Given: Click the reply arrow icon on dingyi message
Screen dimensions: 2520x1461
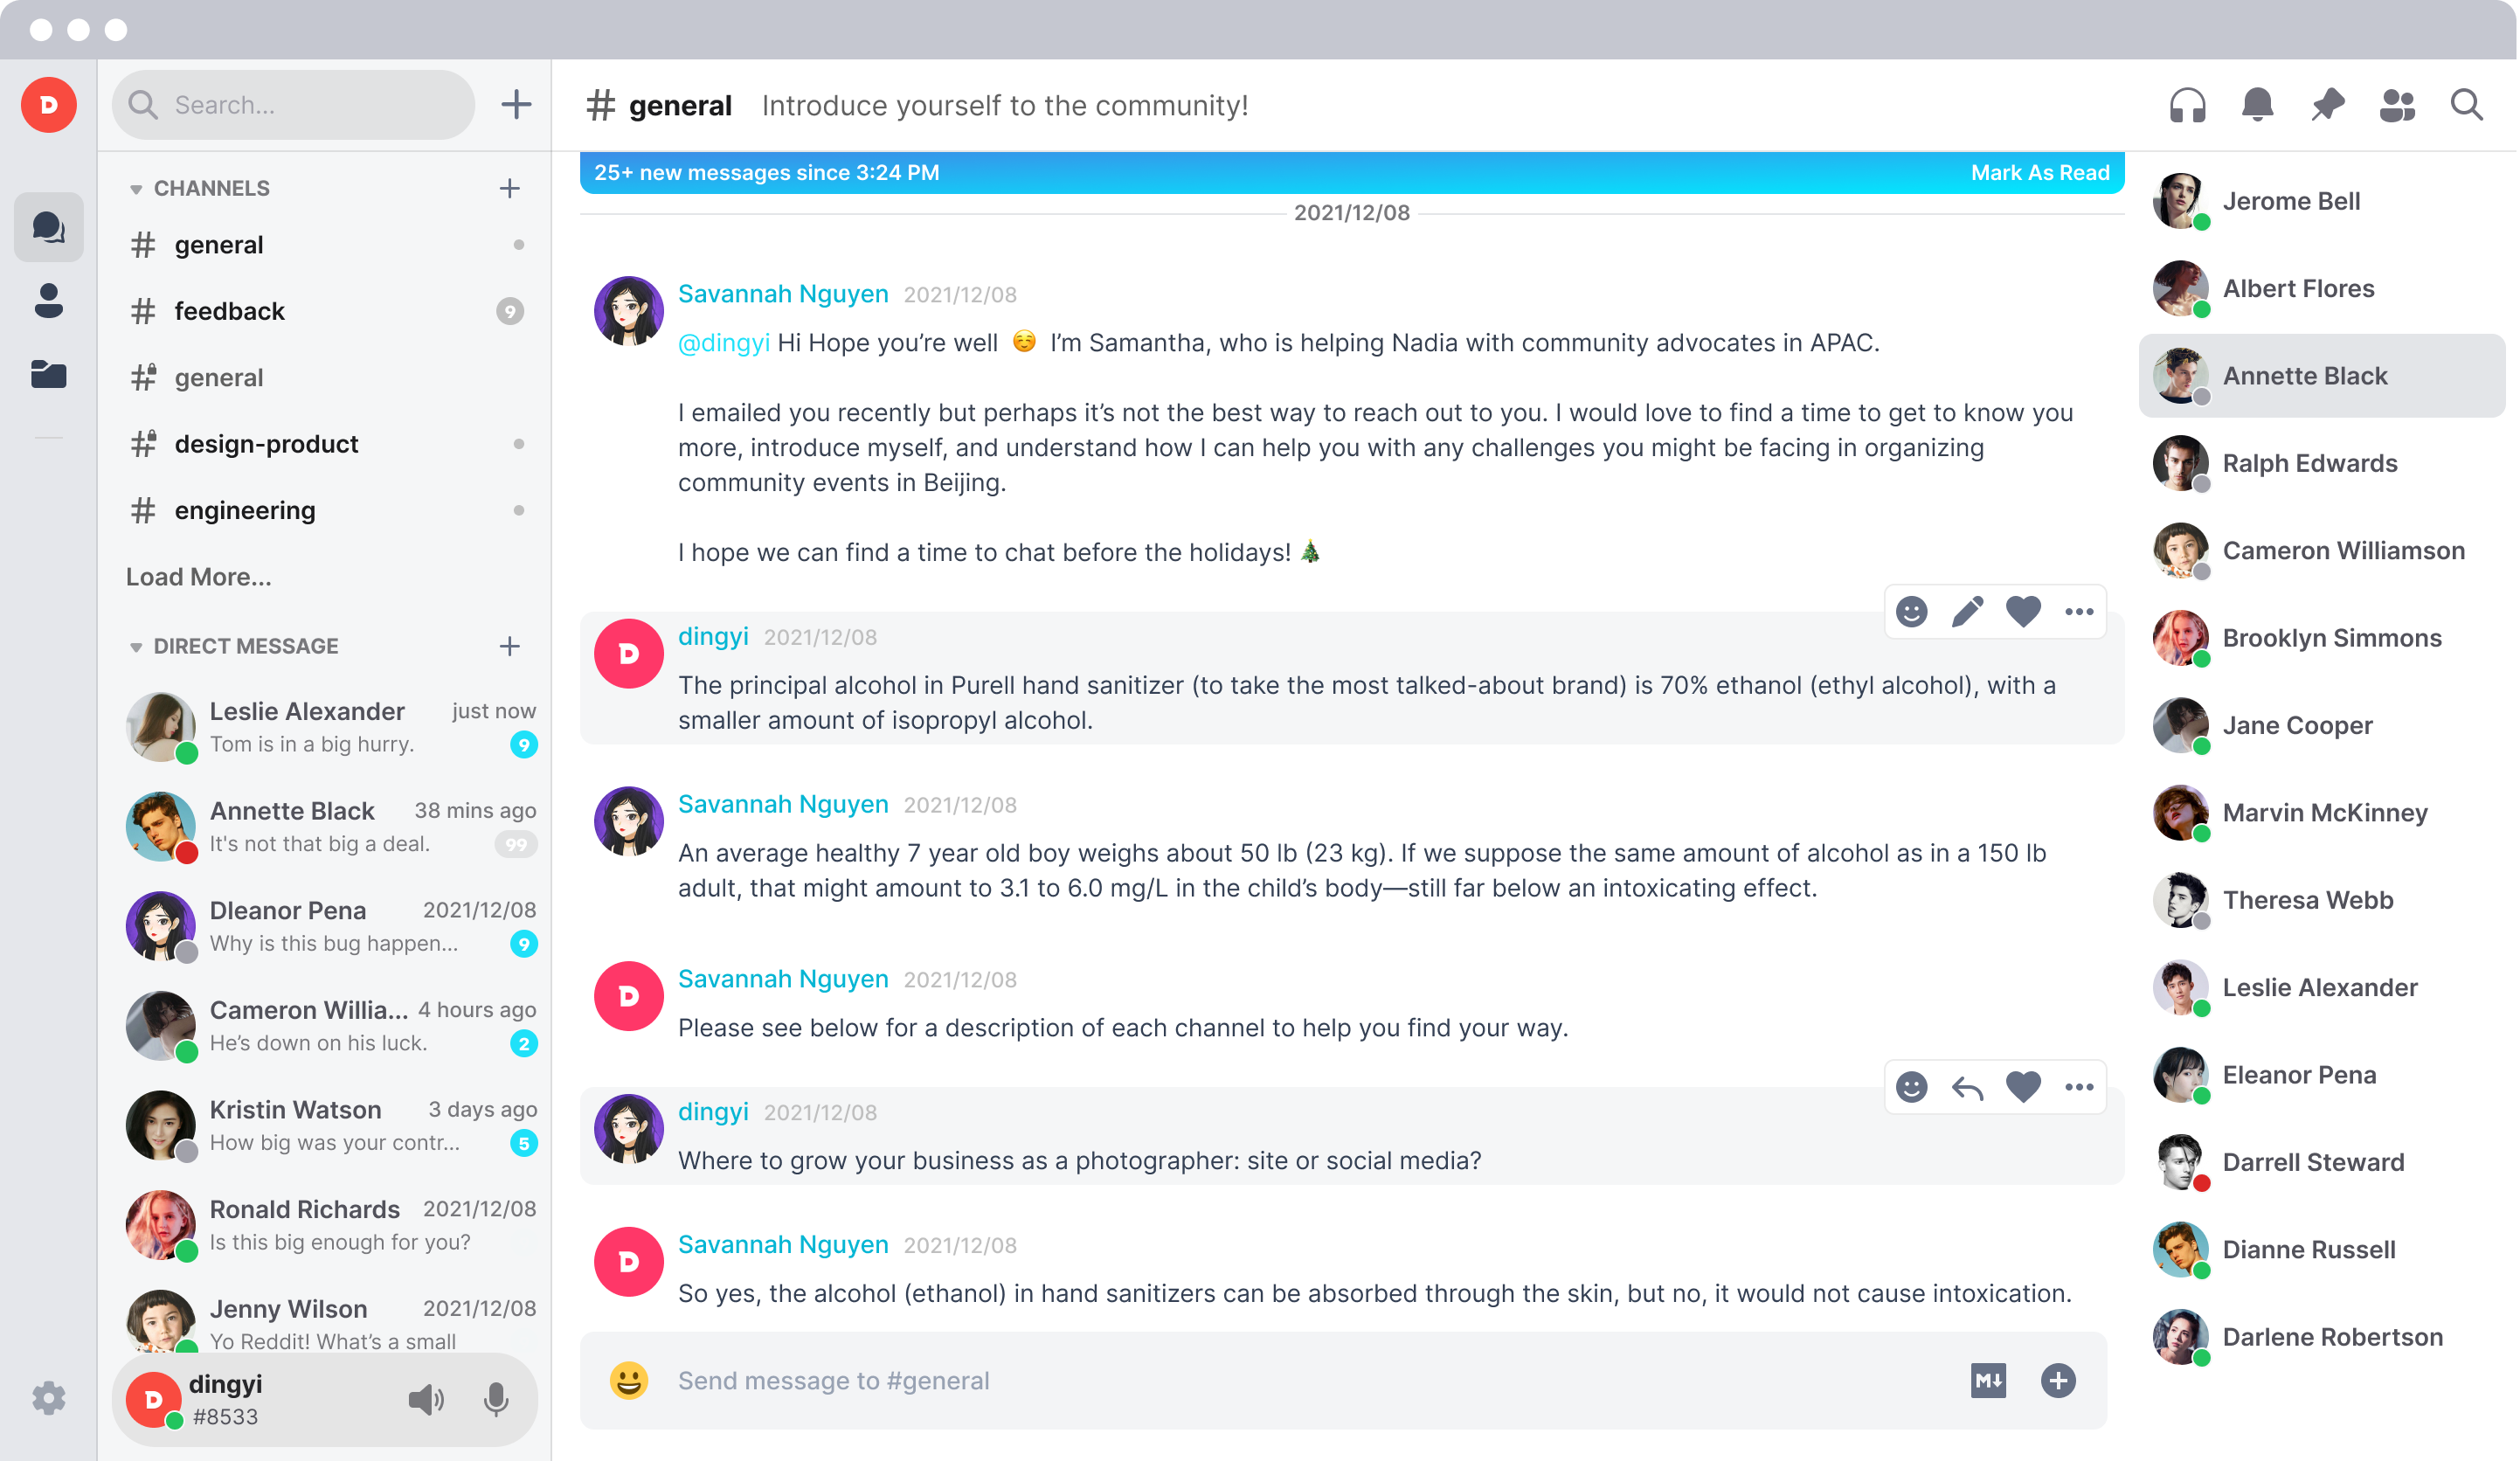Looking at the screenshot, I should coord(1967,1089).
